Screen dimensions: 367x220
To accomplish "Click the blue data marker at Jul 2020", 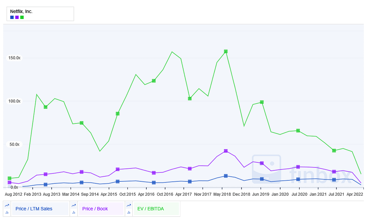I will (298, 179).
